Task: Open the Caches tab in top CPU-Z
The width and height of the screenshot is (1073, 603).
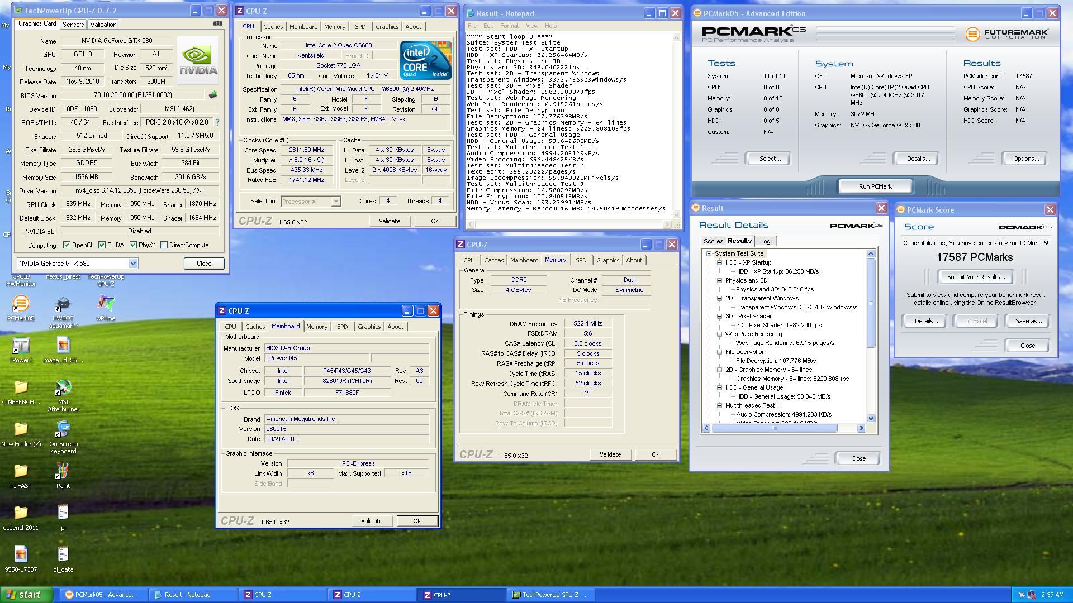Action: (x=273, y=27)
